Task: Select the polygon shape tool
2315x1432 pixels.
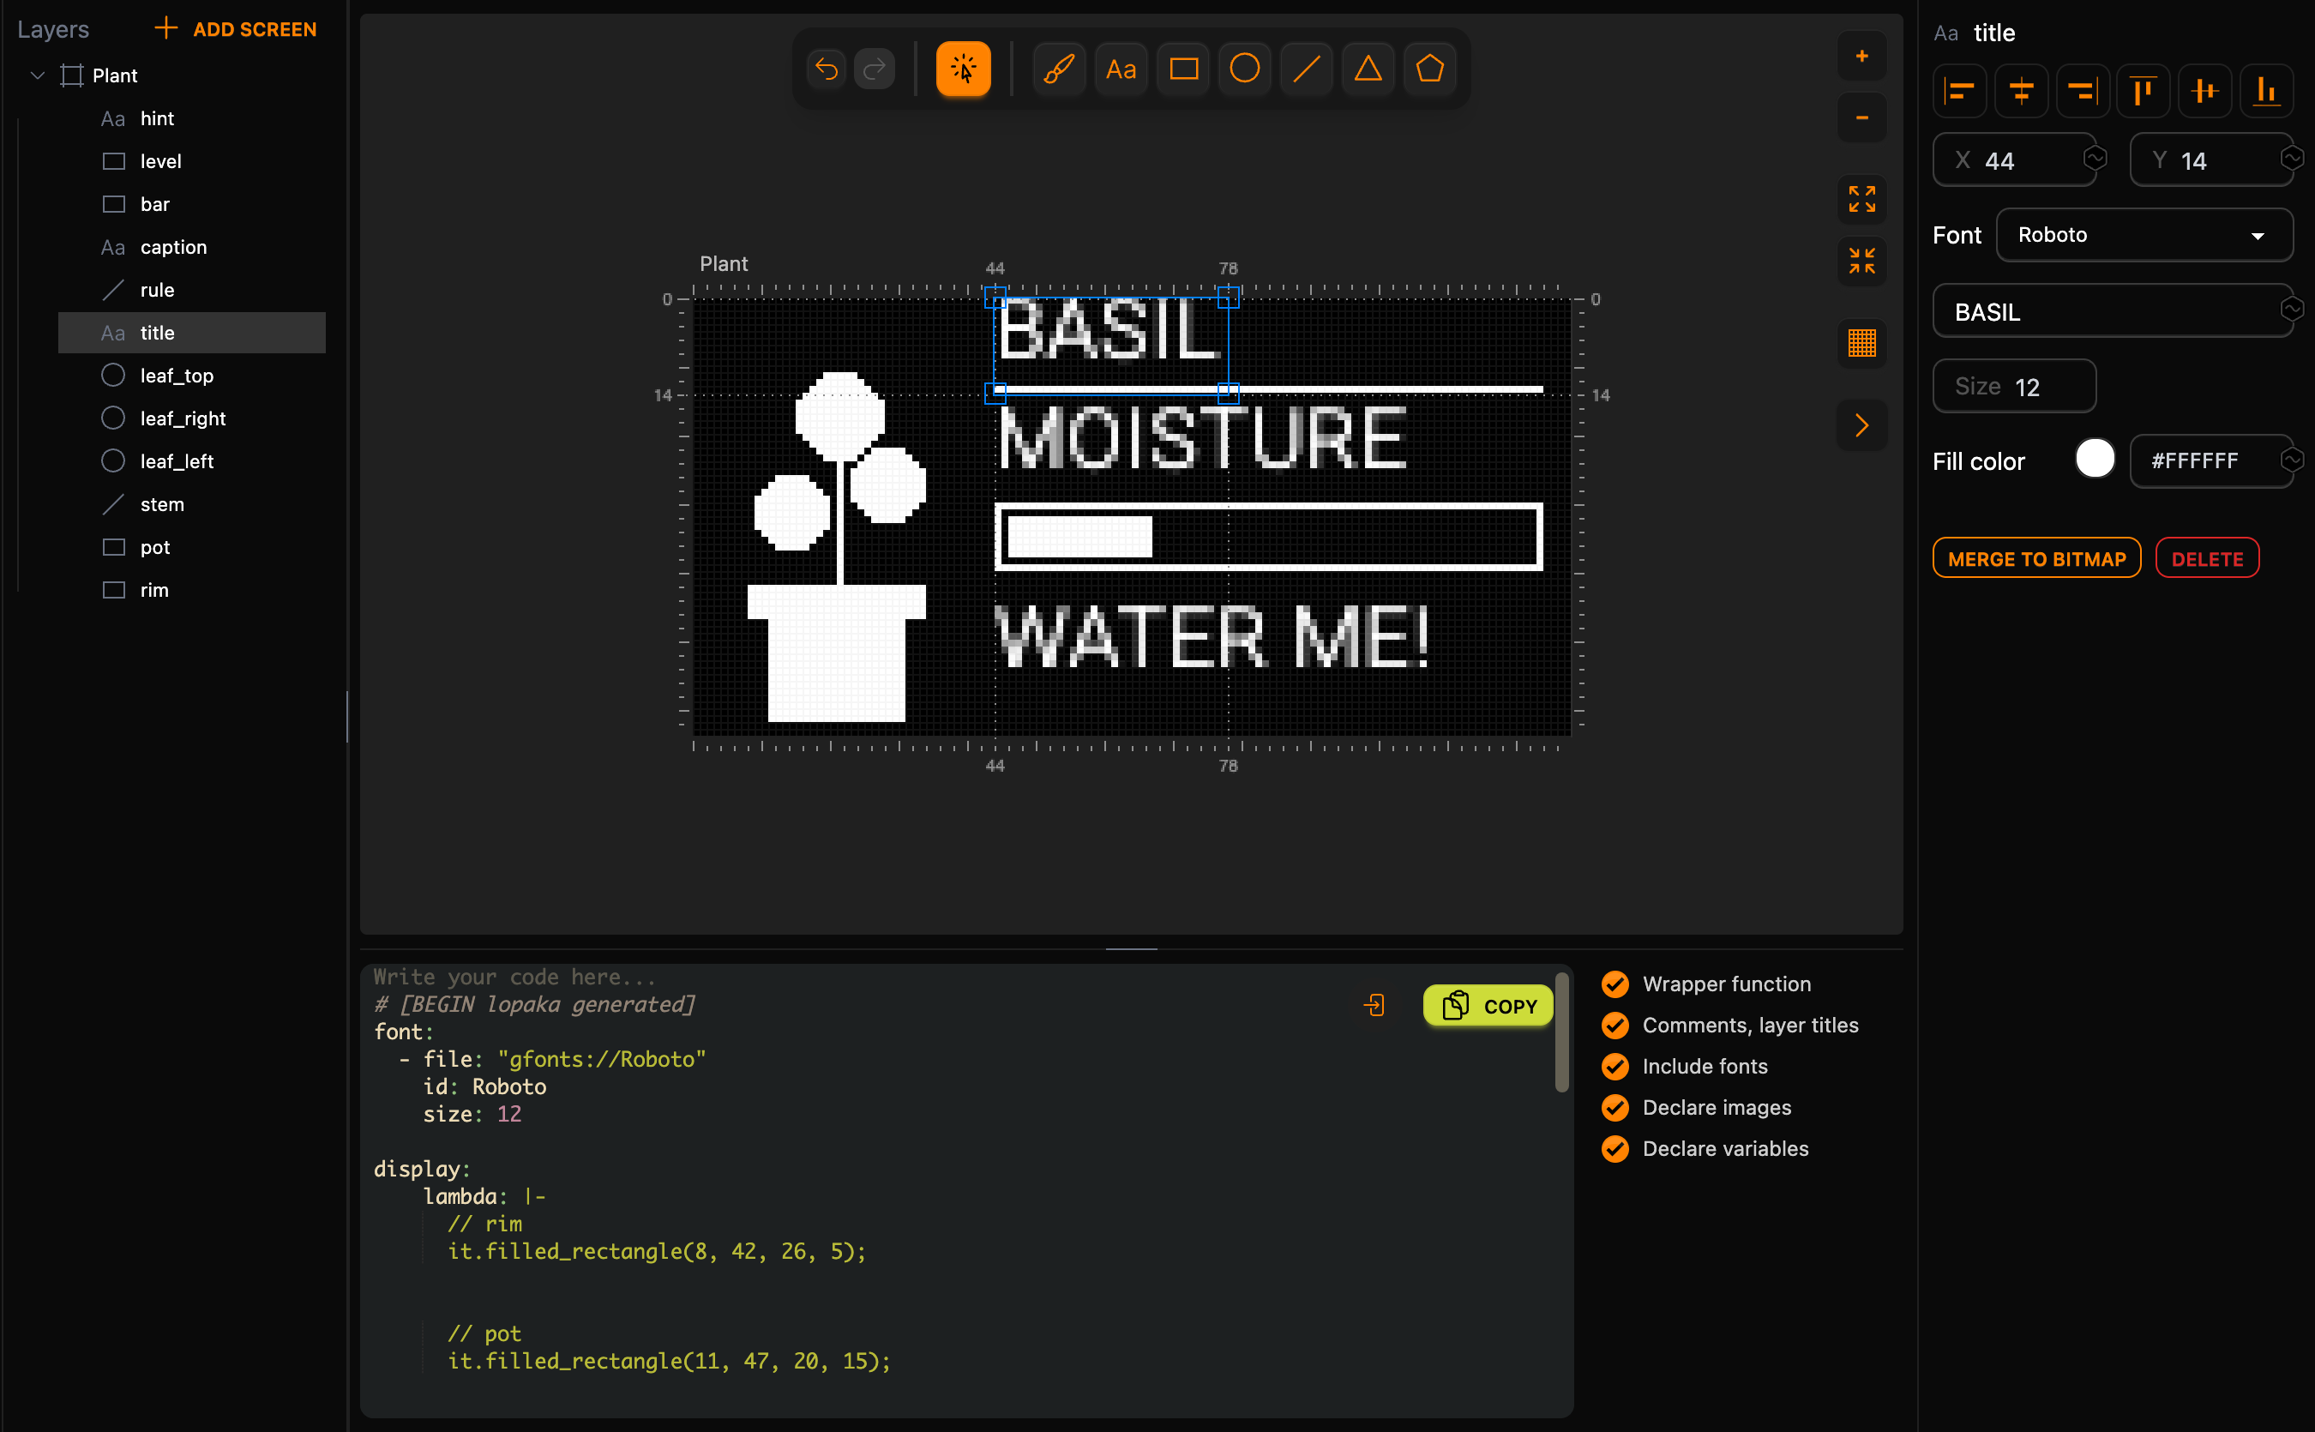Action: [x=1429, y=69]
